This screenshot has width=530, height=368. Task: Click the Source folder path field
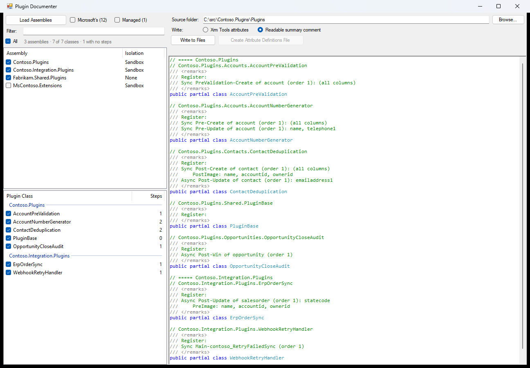[x=346, y=20]
